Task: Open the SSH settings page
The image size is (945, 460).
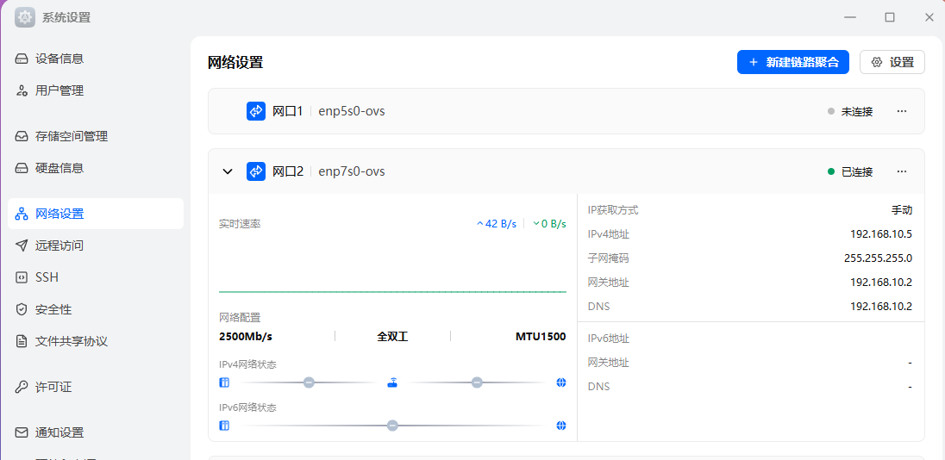Action: [x=47, y=277]
